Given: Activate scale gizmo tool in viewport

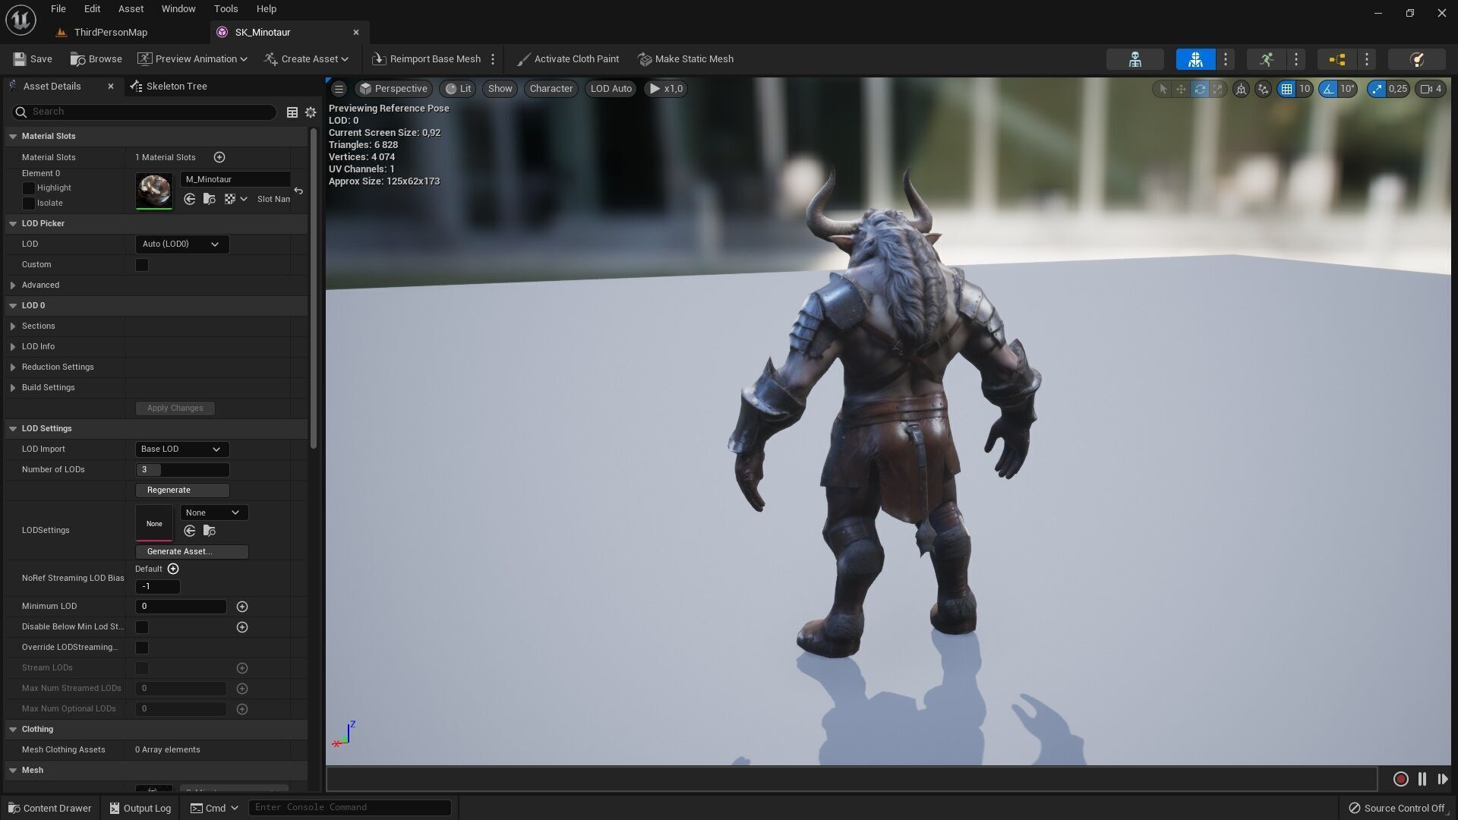Looking at the screenshot, I should (1218, 89).
